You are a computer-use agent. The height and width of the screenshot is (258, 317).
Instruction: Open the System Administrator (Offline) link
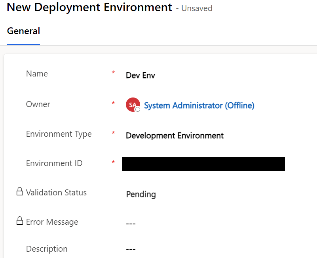coord(199,105)
